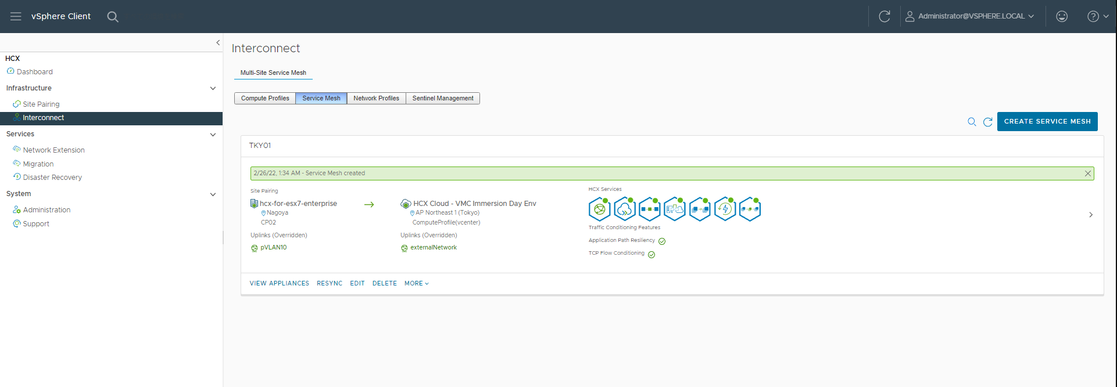Click the refresh icon in top header
The height and width of the screenshot is (387, 1117).
(x=885, y=16)
